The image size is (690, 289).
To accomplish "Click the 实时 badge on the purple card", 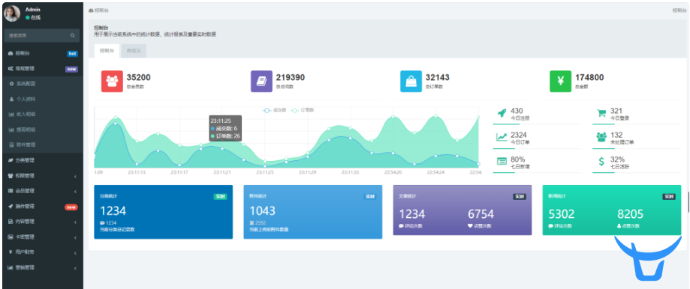I will (x=520, y=196).
